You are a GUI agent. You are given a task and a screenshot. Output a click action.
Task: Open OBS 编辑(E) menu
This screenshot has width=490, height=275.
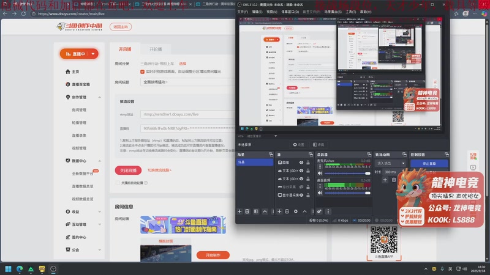257,12
